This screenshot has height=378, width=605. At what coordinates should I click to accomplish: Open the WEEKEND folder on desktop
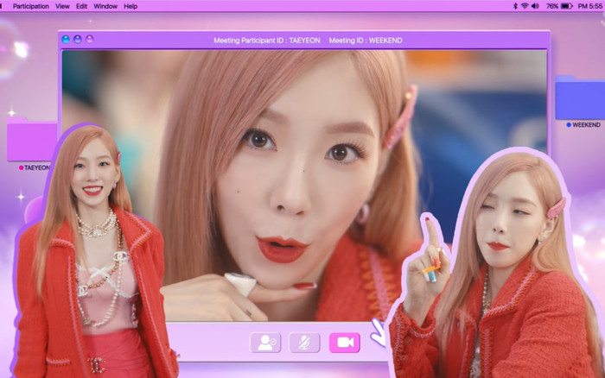580,98
